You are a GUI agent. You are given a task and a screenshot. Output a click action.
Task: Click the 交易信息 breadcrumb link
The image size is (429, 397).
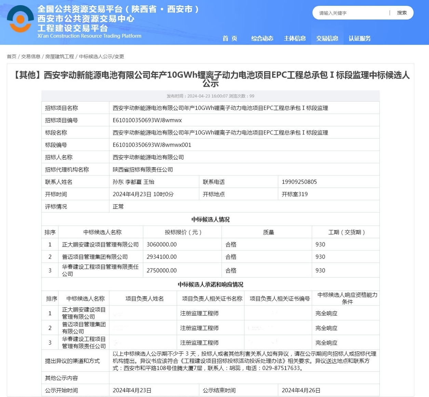tap(31, 56)
